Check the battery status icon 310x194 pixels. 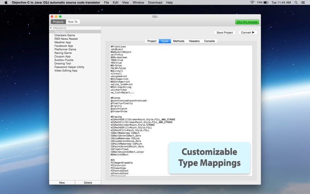(266, 2)
